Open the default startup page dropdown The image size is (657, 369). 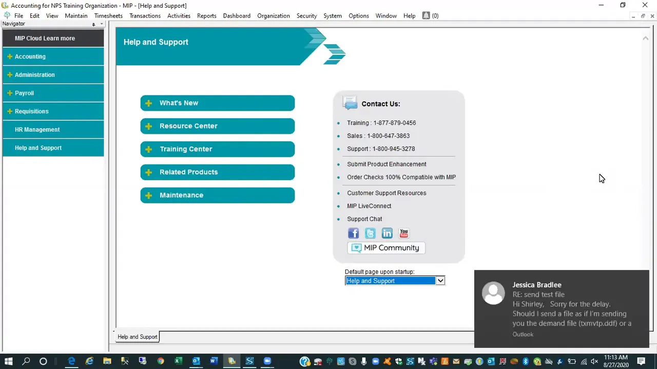click(x=440, y=281)
